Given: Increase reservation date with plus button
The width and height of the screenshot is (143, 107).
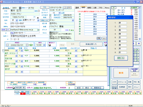Looking at the screenshot, I should click(x=66, y=8).
